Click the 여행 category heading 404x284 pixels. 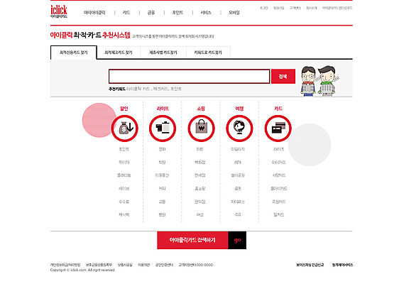click(239, 109)
